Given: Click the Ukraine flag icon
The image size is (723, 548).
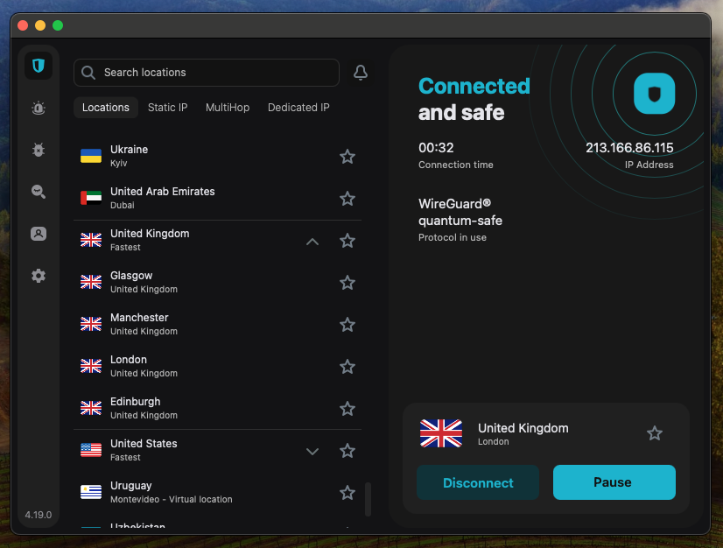Looking at the screenshot, I should [91, 156].
